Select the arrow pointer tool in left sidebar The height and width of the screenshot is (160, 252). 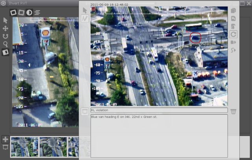(6, 20)
